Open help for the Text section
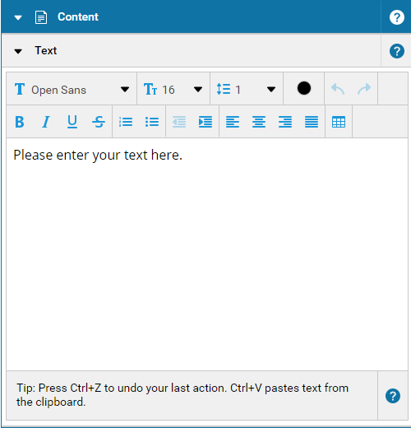 click(x=397, y=51)
